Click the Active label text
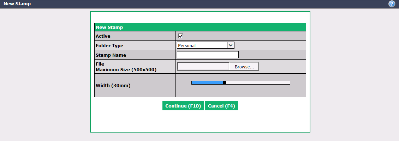Screen dimensions: 399x141 [x=103, y=36]
